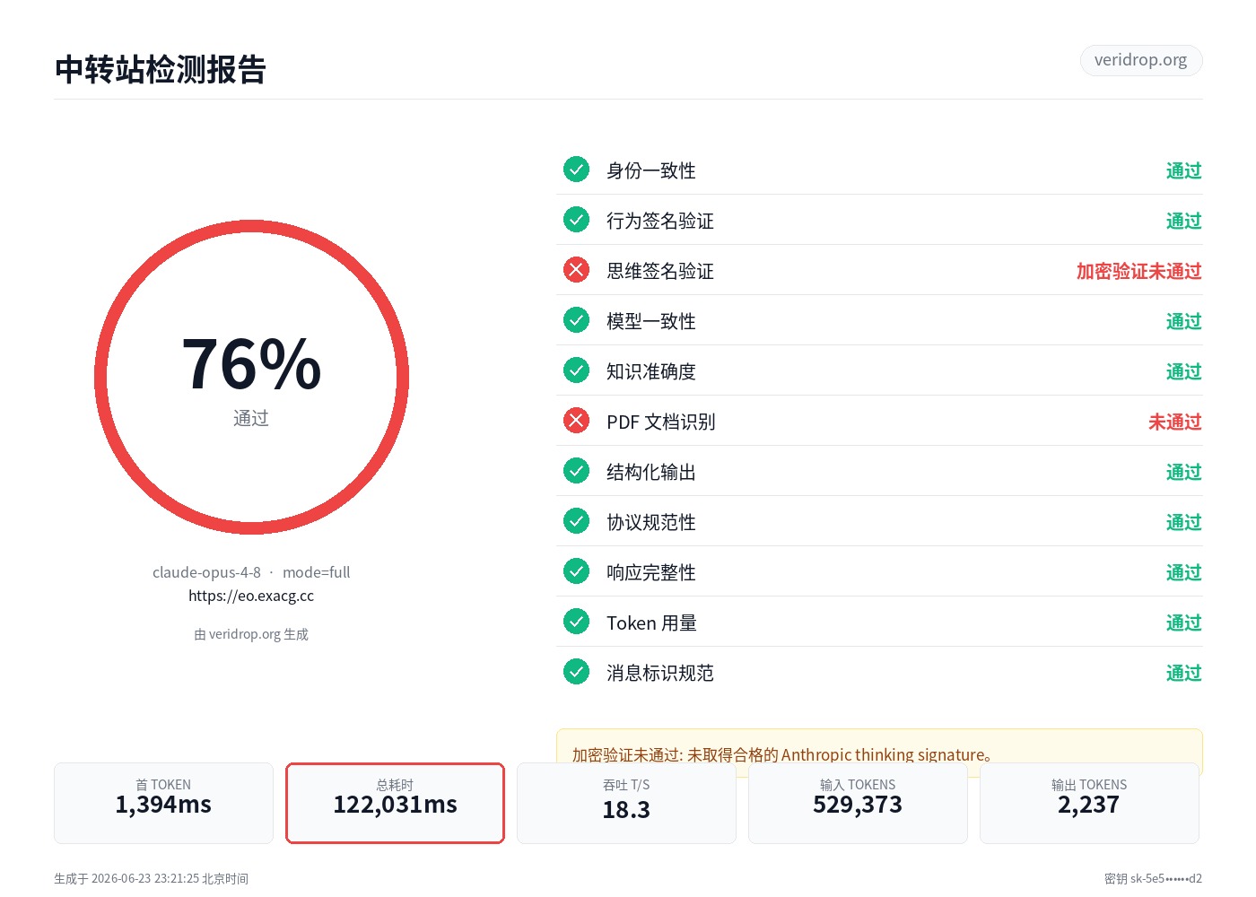
Task: Click the green check icon beside 消息标识规范
Action: (x=576, y=672)
